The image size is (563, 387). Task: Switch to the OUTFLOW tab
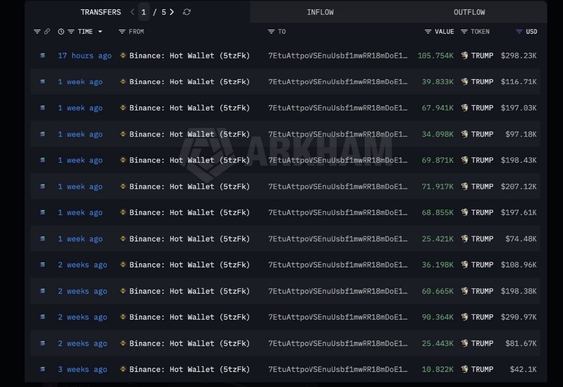click(469, 12)
